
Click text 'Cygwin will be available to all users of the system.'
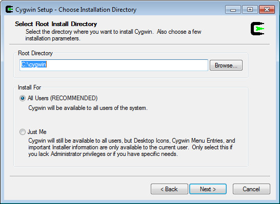coord(88,108)
